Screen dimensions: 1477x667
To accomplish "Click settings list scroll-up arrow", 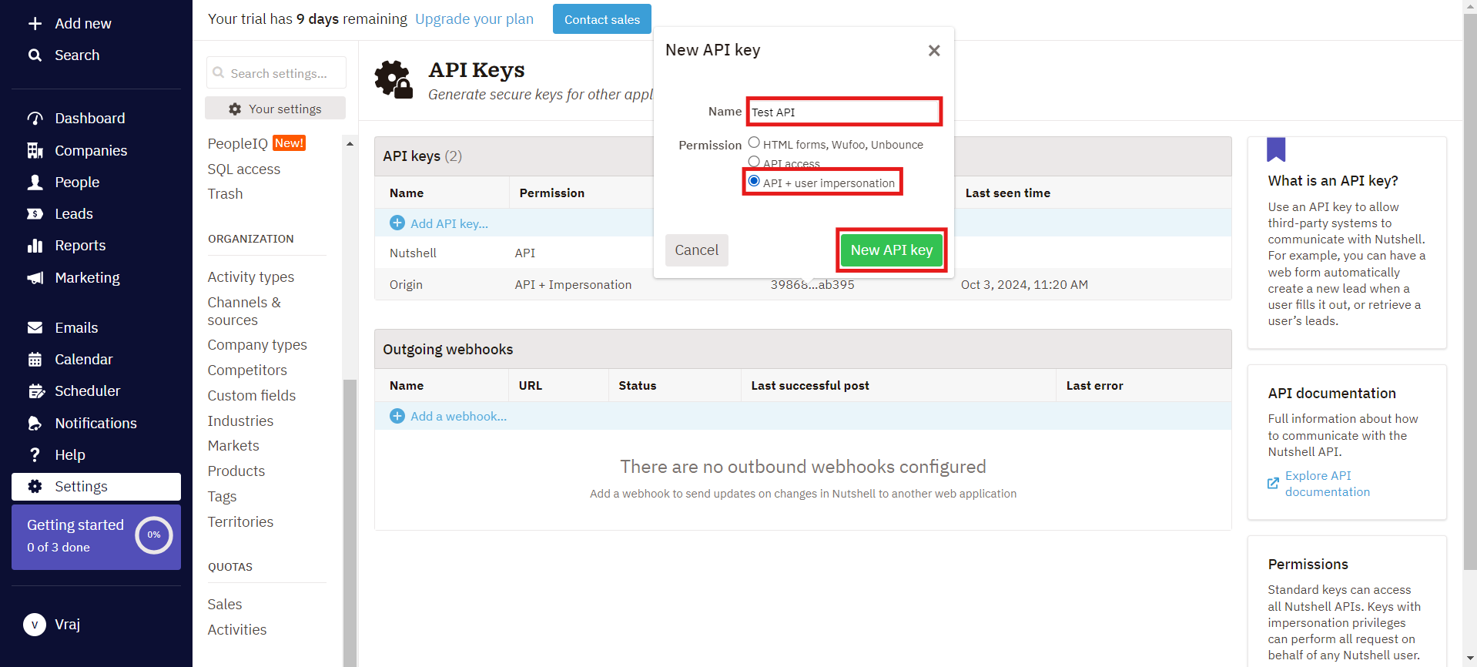I will click(x=350, y=144).
